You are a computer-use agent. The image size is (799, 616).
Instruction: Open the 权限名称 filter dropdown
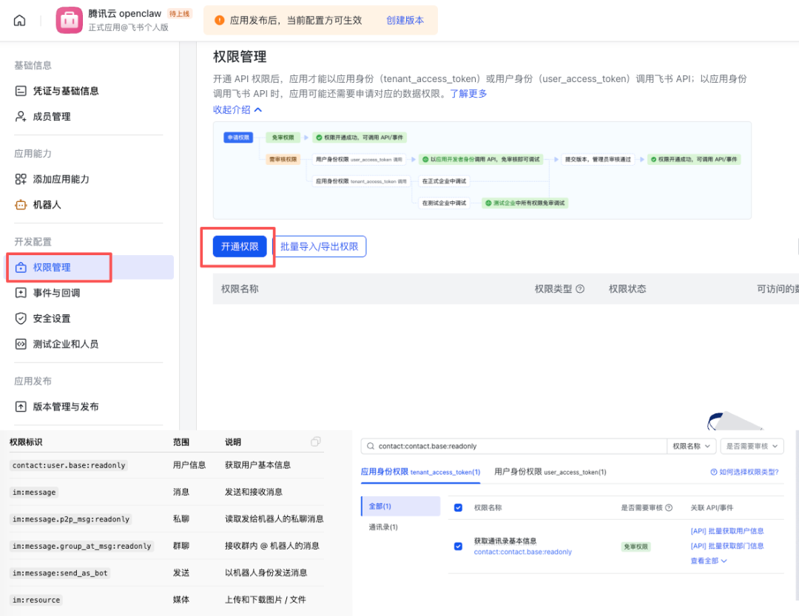tap(690, 446)
